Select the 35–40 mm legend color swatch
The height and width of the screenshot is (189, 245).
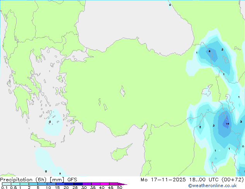[x=95, y=184]
